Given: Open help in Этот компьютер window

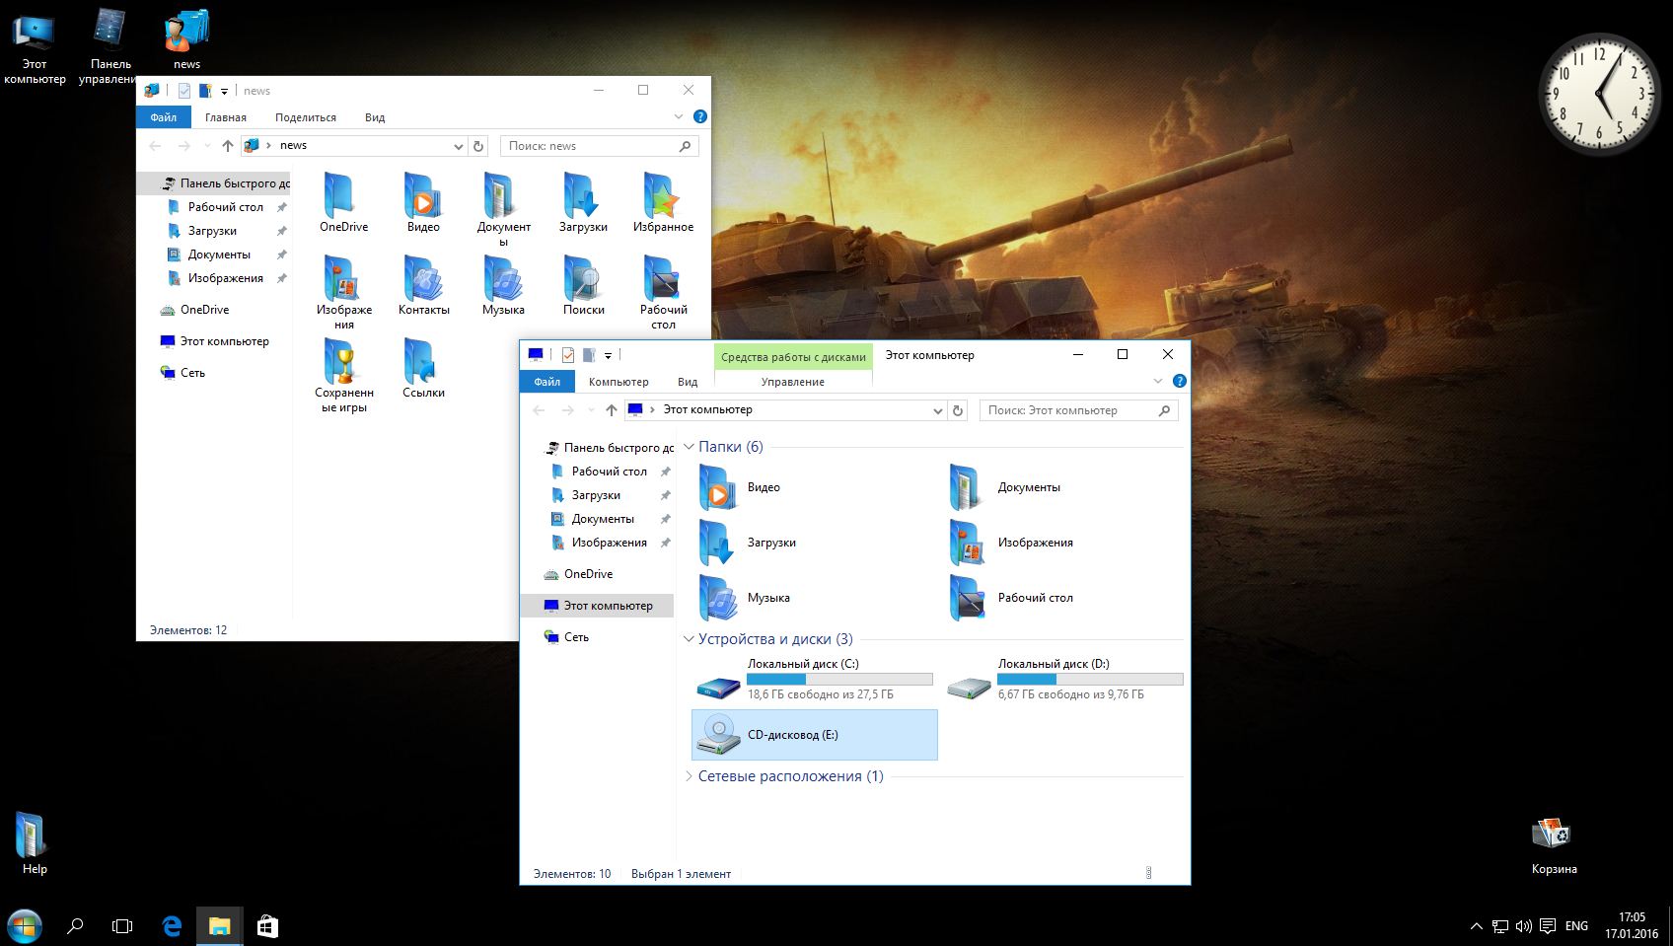Looking at the screenshot, I should [x=1179, y=381].
